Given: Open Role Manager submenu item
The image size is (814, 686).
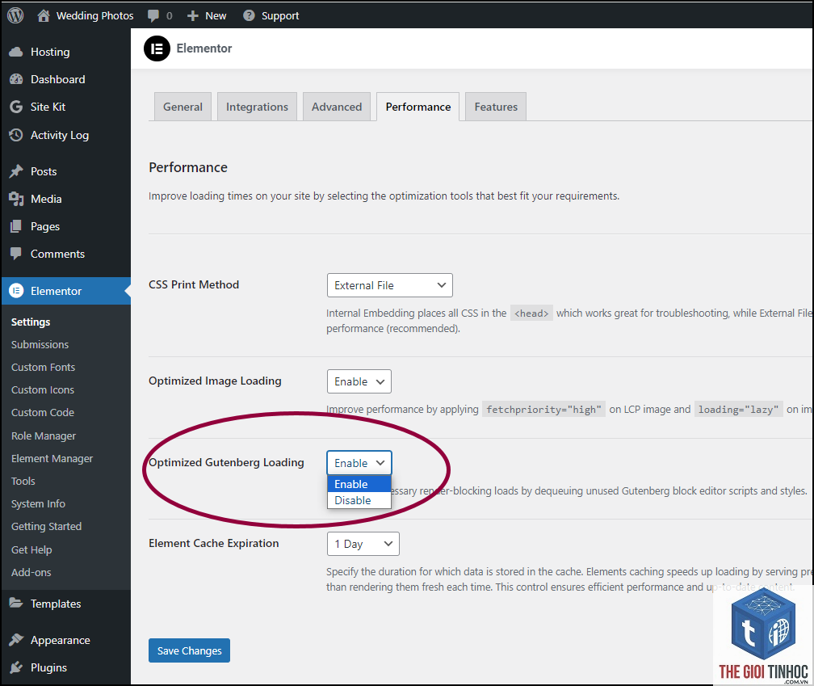Looking at the screenshot, I should pyautogui.click(x=44, y=436).
